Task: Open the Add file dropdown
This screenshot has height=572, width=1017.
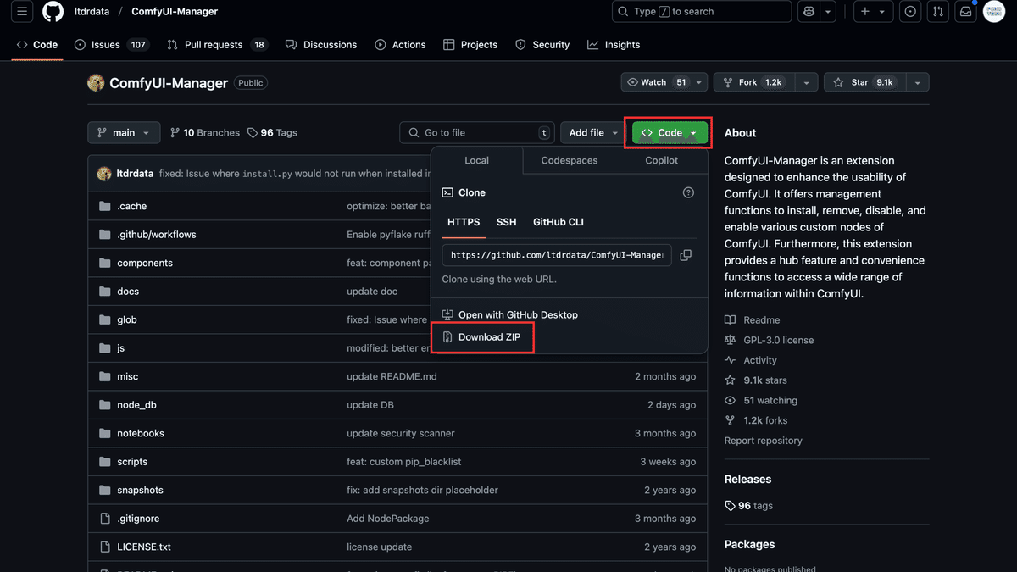Action: [x=592, y=133]
